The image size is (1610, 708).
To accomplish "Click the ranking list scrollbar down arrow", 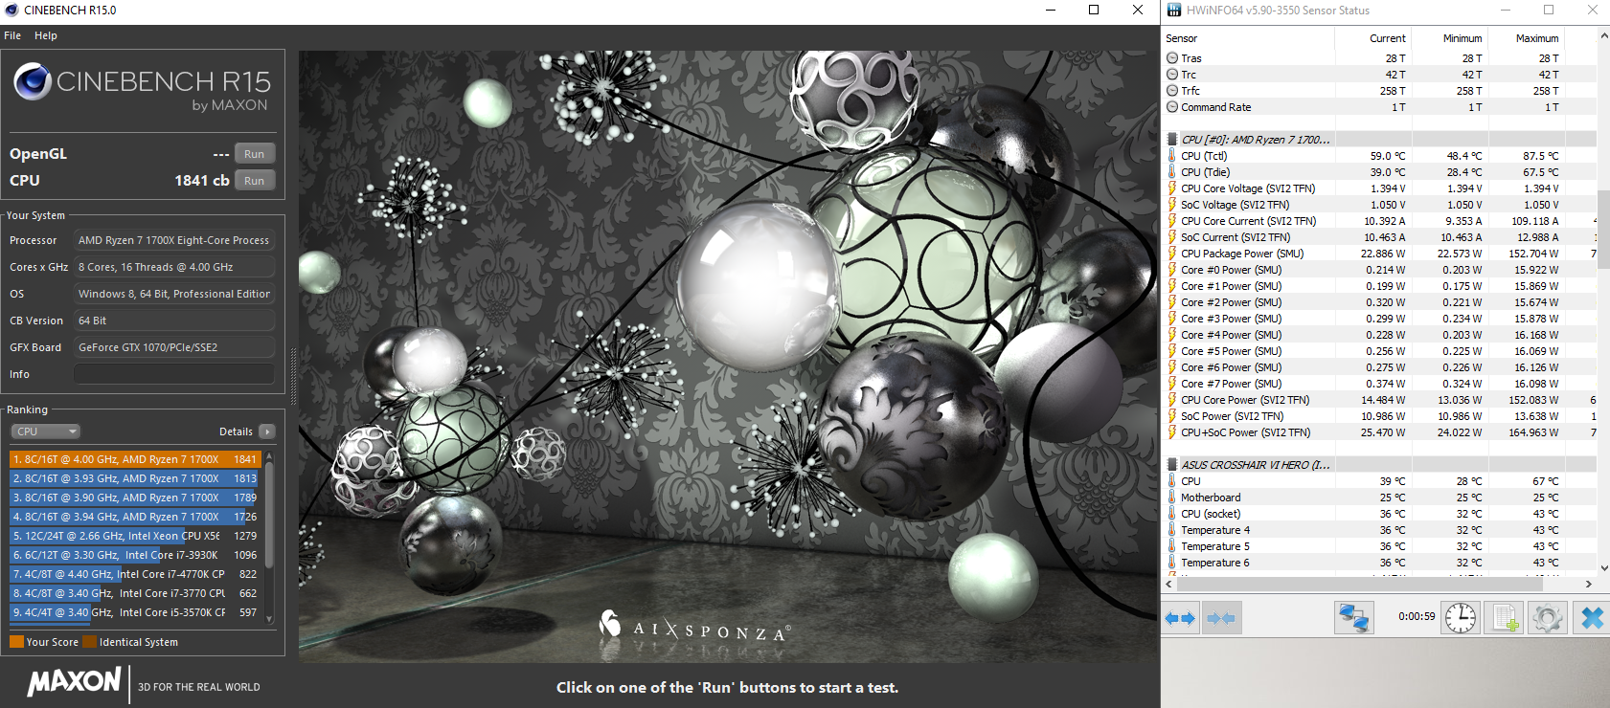I will point(269,619).
